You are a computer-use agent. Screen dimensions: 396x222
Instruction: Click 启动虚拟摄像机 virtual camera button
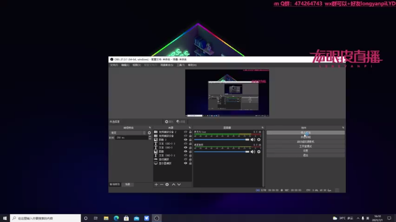(x=306, y=141)
